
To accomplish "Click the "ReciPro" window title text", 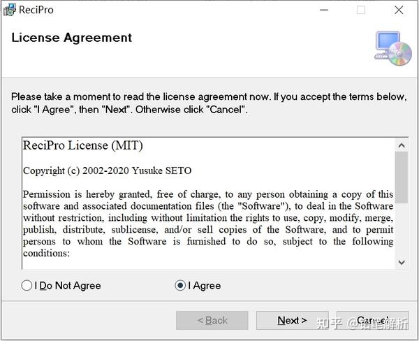I will click(x=36, y=10).
